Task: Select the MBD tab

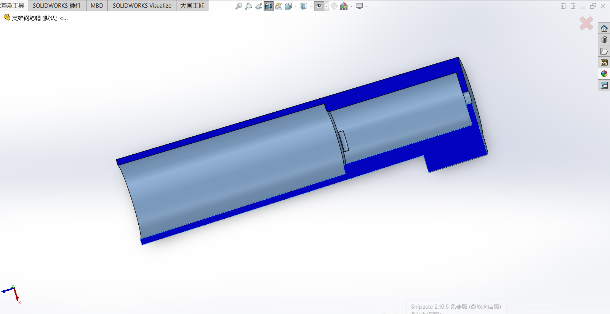Action: (97, 6)
